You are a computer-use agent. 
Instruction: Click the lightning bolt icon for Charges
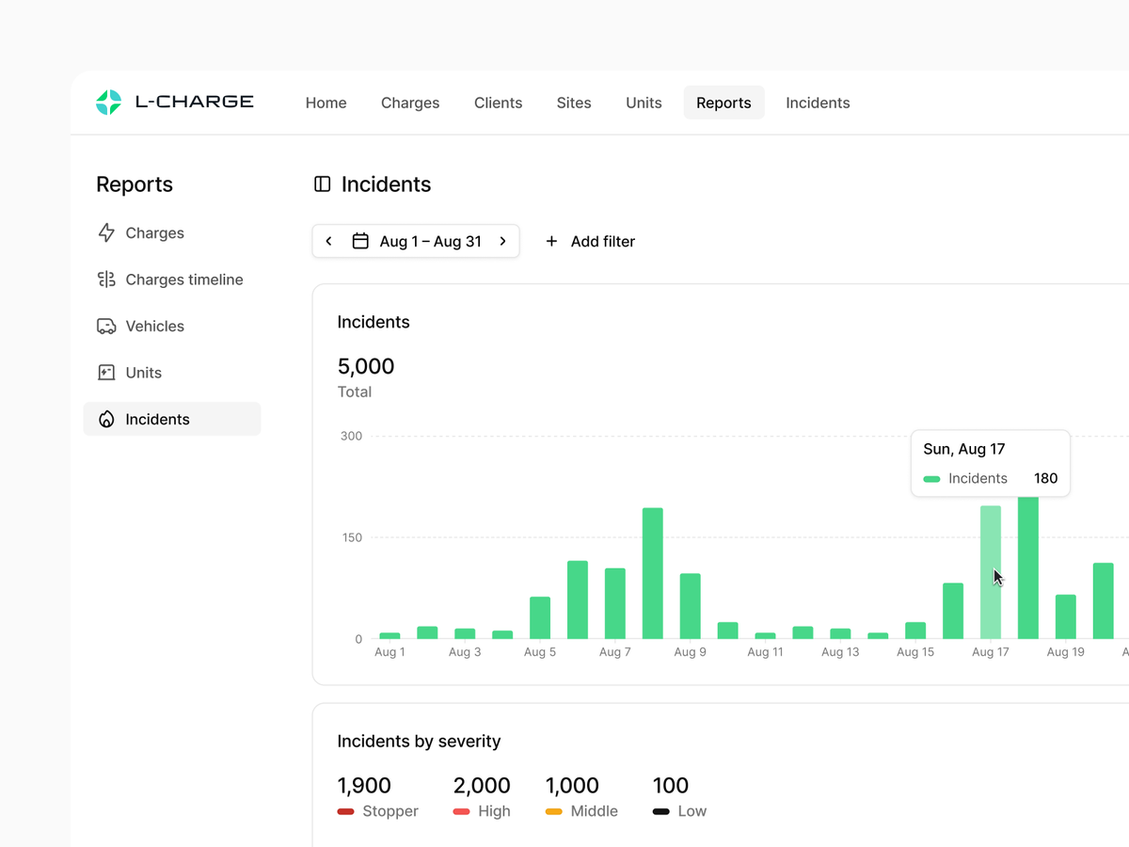106,233
